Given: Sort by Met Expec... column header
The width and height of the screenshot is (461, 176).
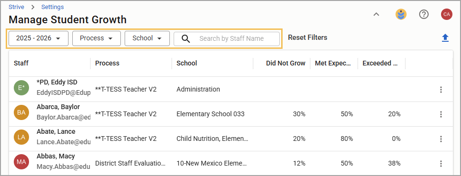Looking at the screenshot, I should click(x=333, y=63).
